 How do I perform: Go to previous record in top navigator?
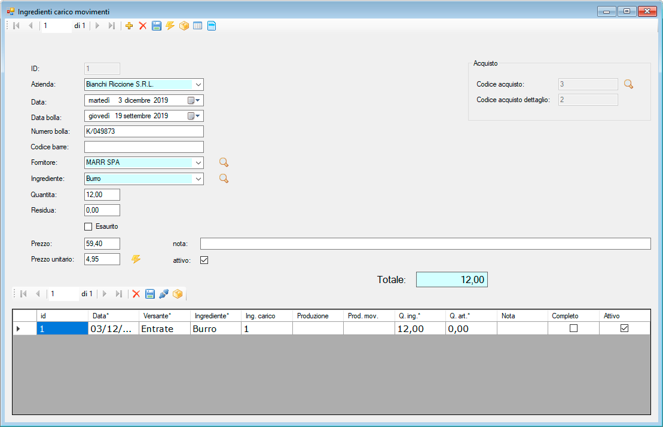pos(30,26)
